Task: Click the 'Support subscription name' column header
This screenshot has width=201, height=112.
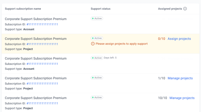Action: (23, 9)
